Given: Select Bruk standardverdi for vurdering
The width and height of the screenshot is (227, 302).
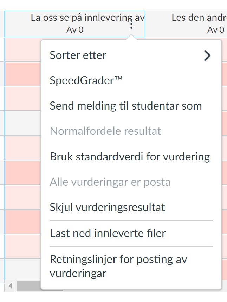Looking at the screenshot, I should pos(130,157).
